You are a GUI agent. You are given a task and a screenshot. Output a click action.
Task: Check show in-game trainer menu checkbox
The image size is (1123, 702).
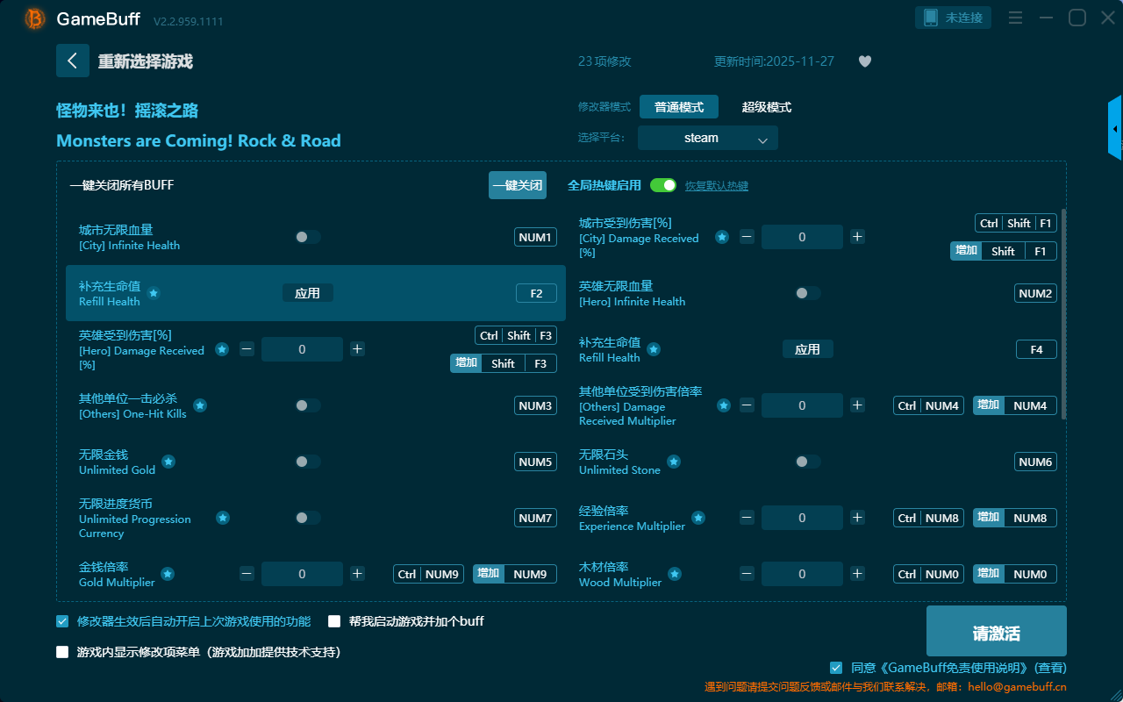(62, 652)
